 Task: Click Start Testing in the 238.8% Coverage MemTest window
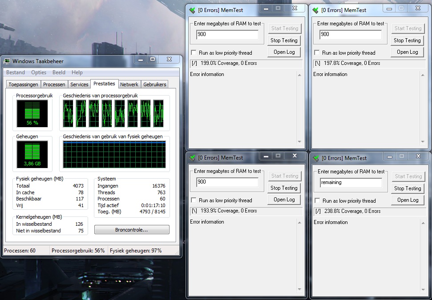point(408,176)
